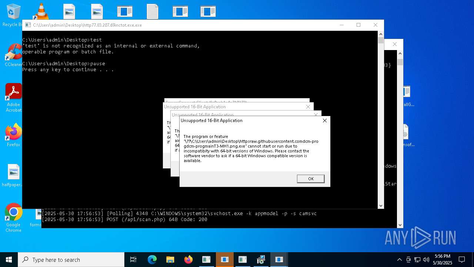The height and width of the screenshot is (267, 474).
Task: Show hidden system tray icons
Action: pyautogui.click(x=399, y=260)
